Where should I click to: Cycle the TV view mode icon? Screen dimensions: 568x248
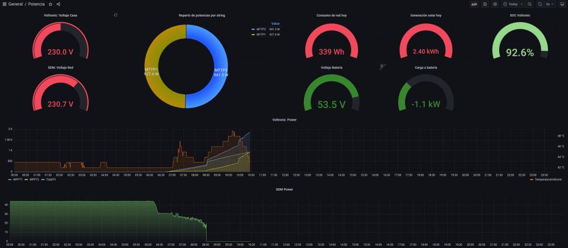click(562, 4)
